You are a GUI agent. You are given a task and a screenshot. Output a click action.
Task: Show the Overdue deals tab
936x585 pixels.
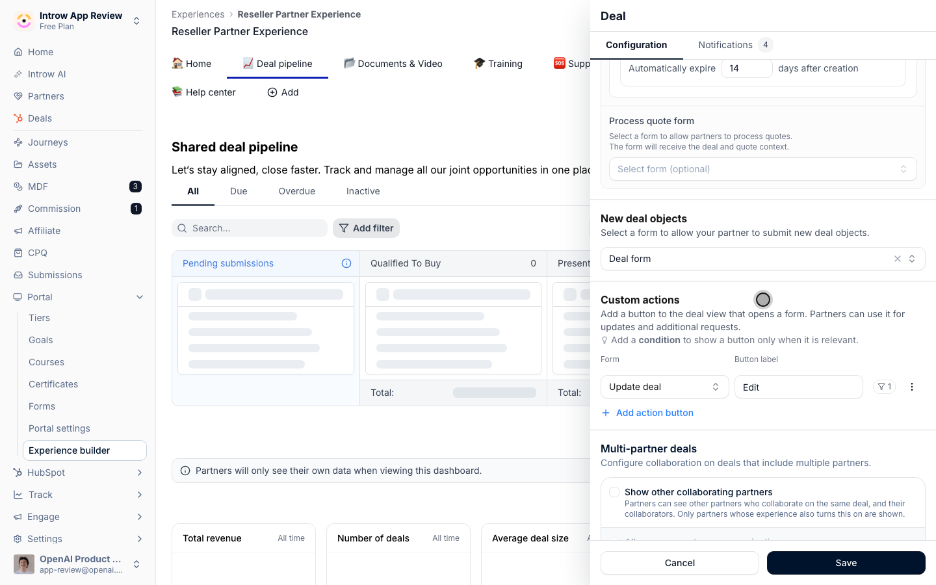point(297,191)
